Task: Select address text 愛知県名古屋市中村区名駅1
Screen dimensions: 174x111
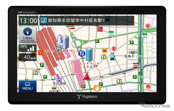Action: [x=76, y=21]
